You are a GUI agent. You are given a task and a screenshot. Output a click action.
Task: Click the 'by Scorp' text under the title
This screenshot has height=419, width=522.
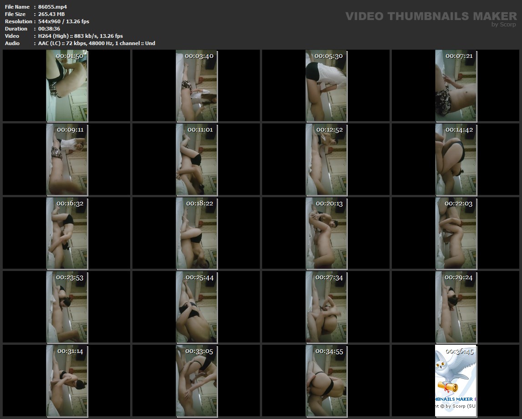(503, 25)
